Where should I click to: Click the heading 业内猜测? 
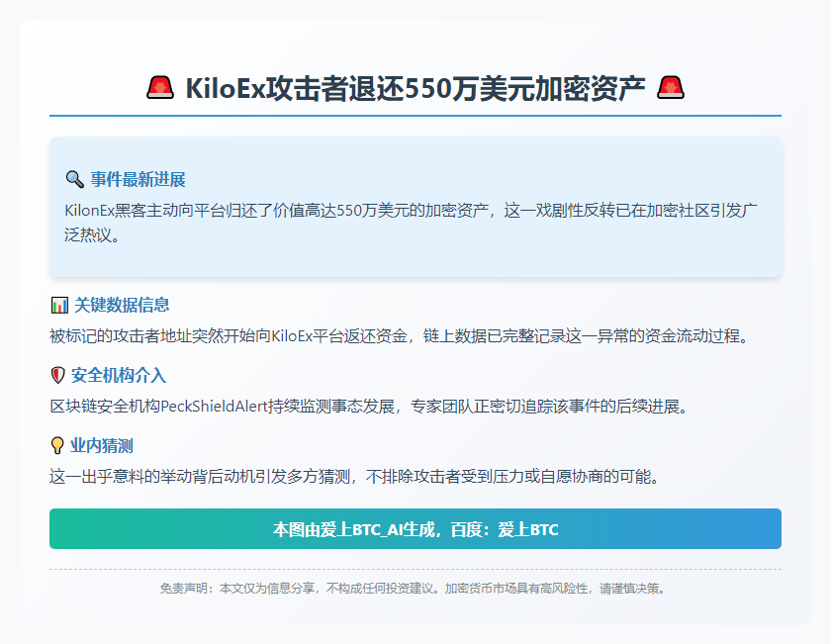[x=101, y=446]
